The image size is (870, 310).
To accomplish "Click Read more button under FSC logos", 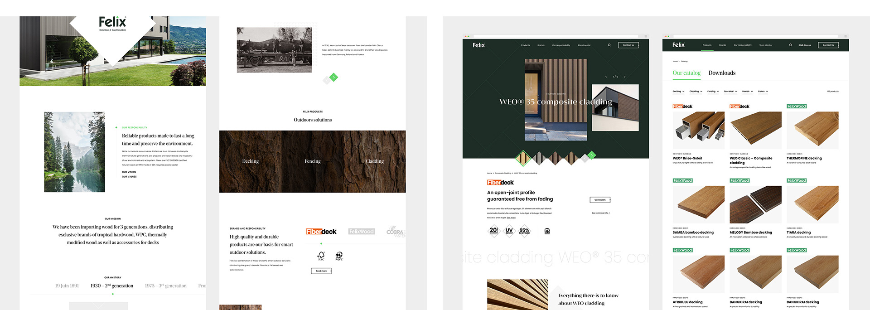I will pyautogui.click(x=321, y=271).
